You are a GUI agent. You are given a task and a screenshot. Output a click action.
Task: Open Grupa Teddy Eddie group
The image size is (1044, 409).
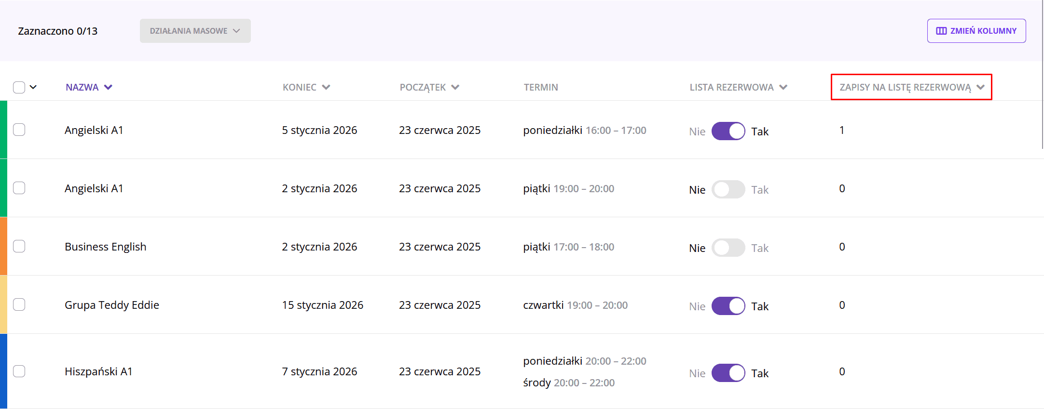click(x=112, y=305)
